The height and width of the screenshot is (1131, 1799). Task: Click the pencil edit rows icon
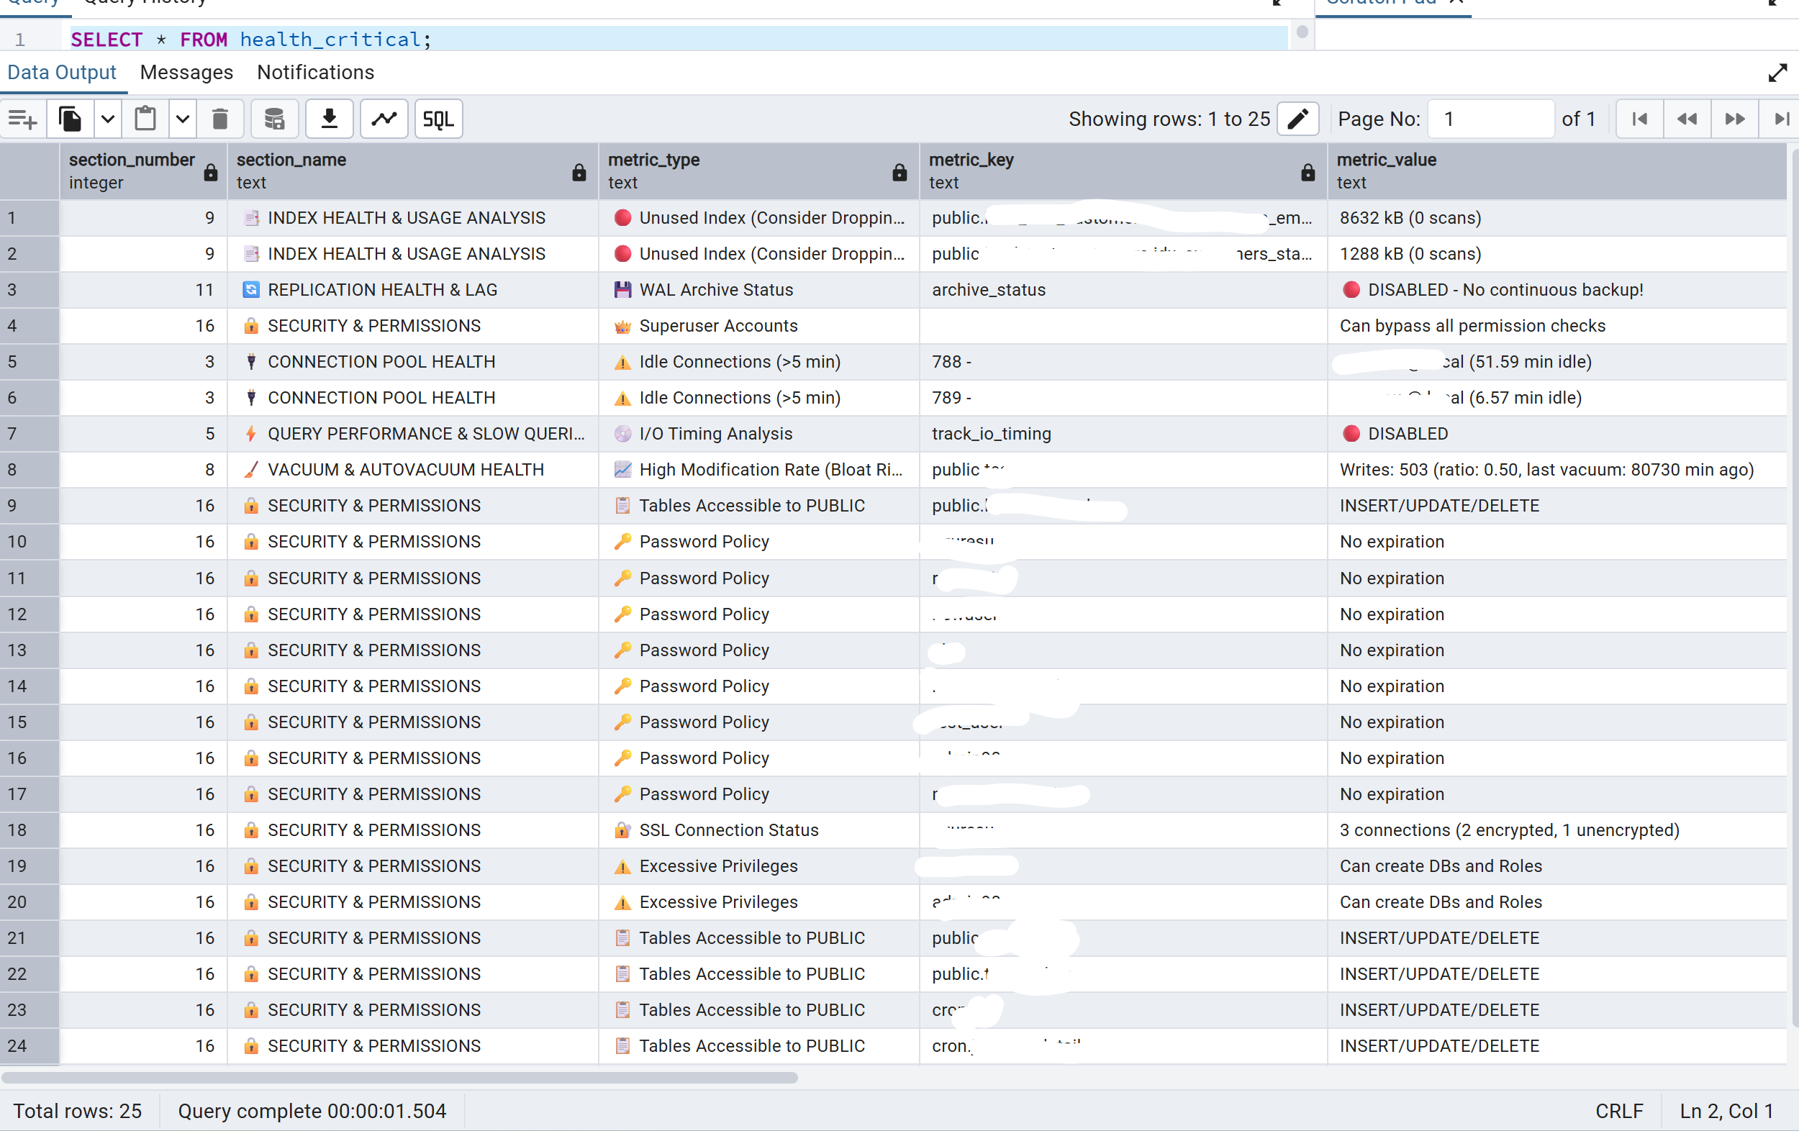[x=1297, y=119]
